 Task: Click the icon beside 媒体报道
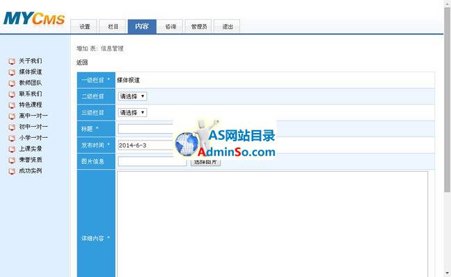(x=12, y=72)
